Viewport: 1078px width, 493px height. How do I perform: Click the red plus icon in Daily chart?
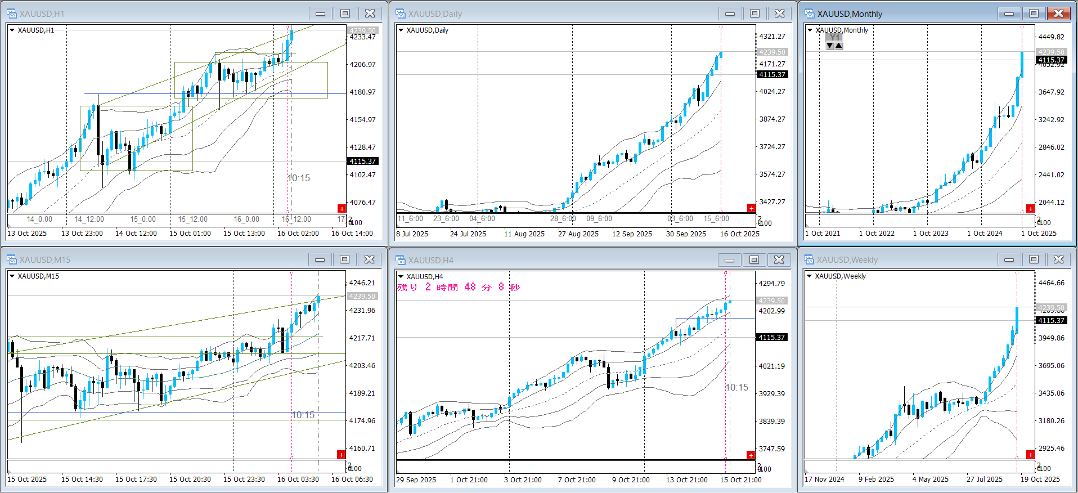tap(751, 208)
